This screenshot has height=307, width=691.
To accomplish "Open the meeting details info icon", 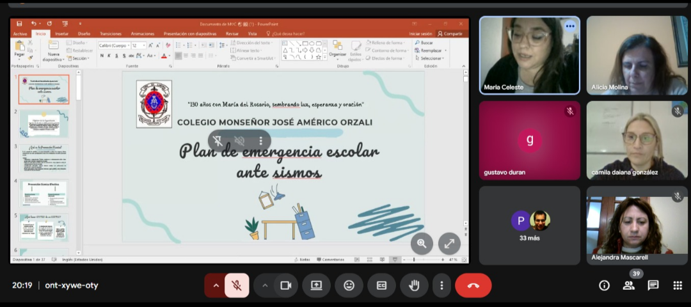I will (x=604, y=285).
